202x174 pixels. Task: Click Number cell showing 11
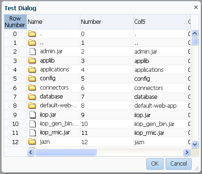[107, 132]
